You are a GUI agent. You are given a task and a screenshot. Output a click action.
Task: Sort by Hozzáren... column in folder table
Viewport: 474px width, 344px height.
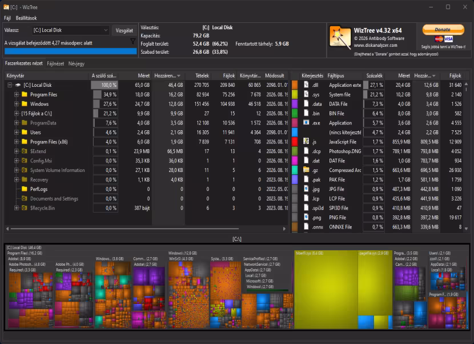pos(168,75)
